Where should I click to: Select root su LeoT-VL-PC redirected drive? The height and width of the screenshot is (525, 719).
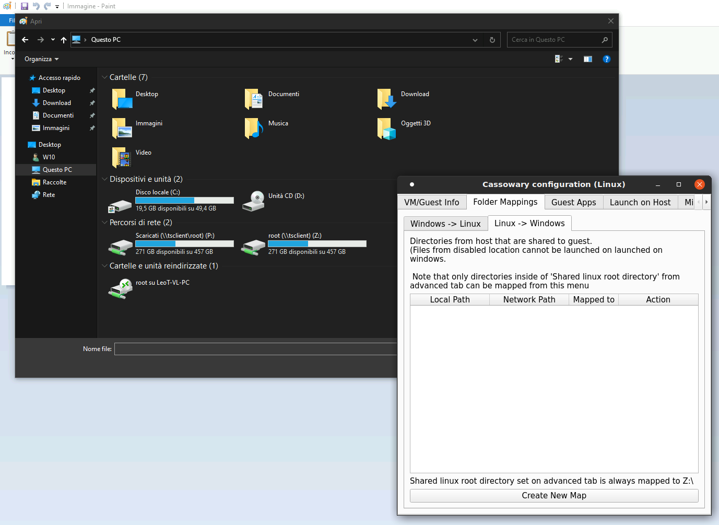149,288
